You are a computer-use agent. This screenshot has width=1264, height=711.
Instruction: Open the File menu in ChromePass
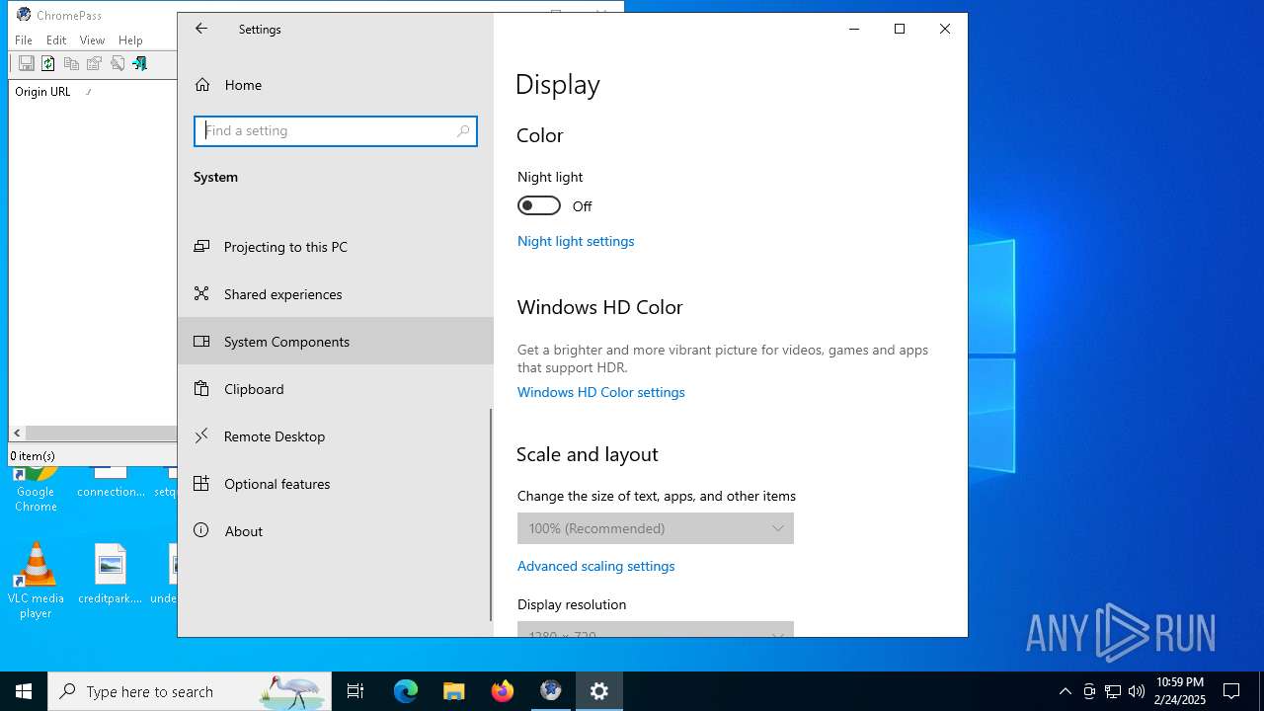tap(24, 40)
